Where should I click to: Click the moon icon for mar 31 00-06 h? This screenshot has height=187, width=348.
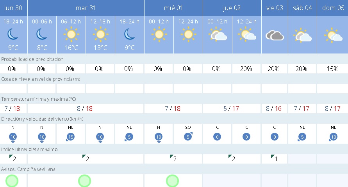(42, 35)
